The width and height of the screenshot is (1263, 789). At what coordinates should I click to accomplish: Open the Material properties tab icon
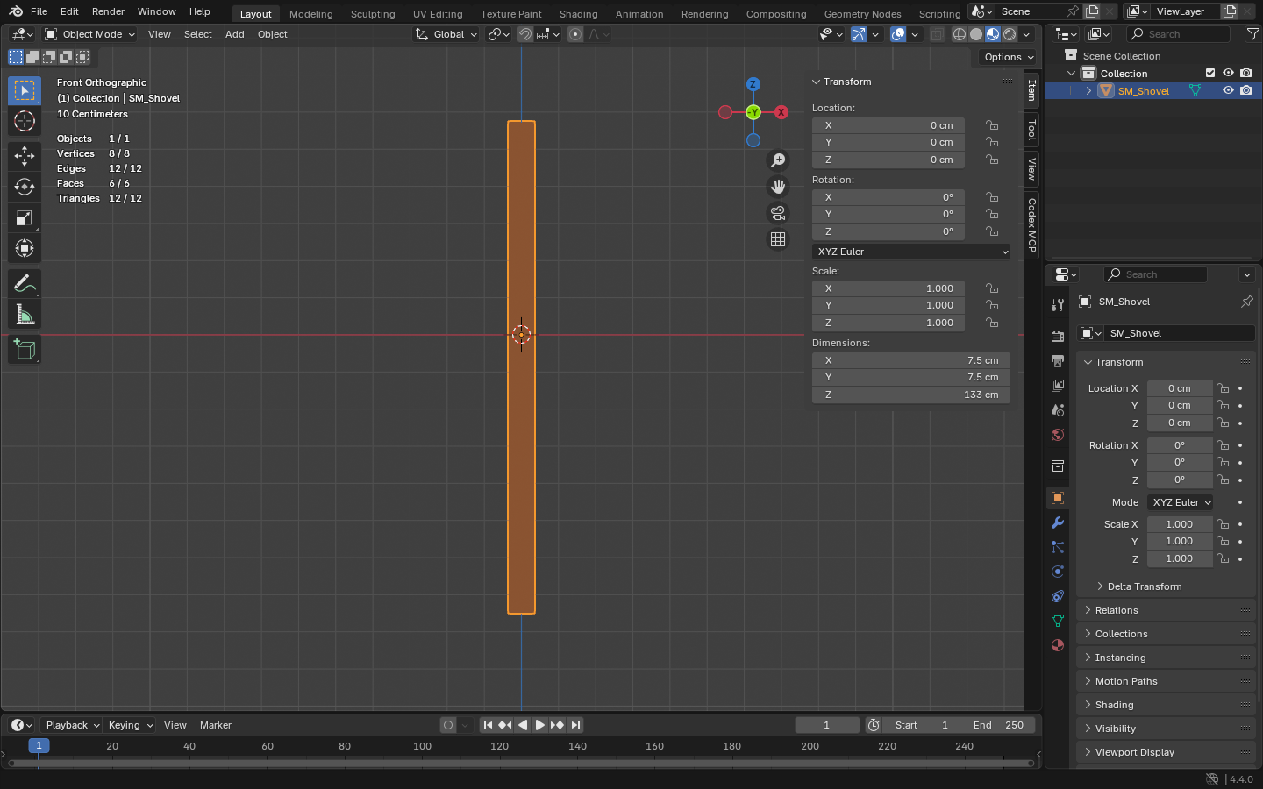(x=1058, y=645)
